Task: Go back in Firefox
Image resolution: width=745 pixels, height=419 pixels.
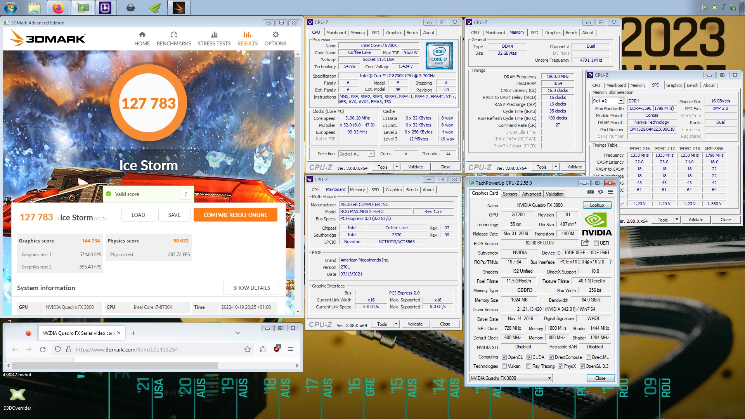Action: point(15,349)
